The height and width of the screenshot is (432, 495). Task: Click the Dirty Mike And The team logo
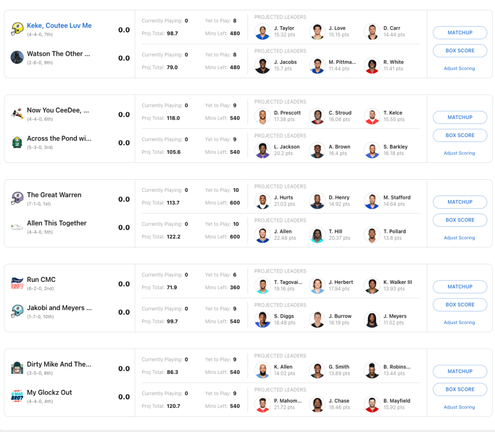coord(17,368)
